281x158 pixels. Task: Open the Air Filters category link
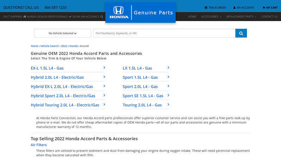[x=39, y=145]
